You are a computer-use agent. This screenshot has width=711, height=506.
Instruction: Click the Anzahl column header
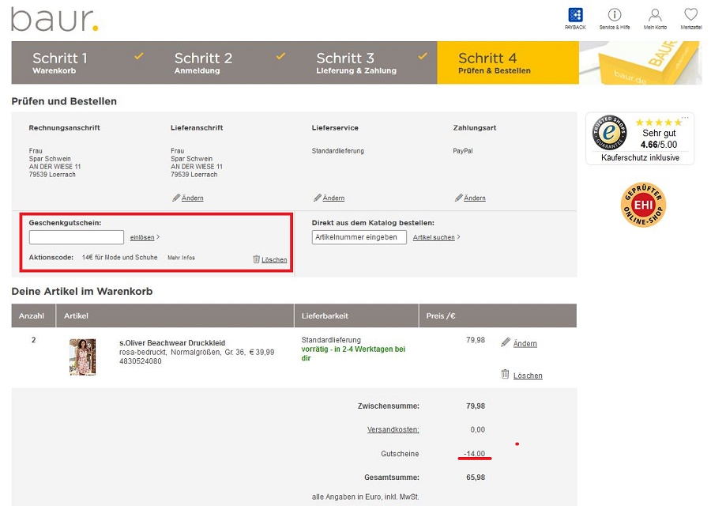(x=32, y=315)
